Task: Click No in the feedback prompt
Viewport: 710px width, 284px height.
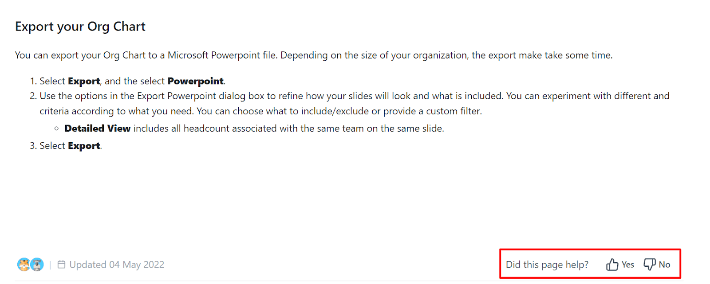Action: pos(665,265)
